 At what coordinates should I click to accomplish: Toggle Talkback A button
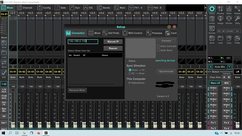(x=224, y=77)
